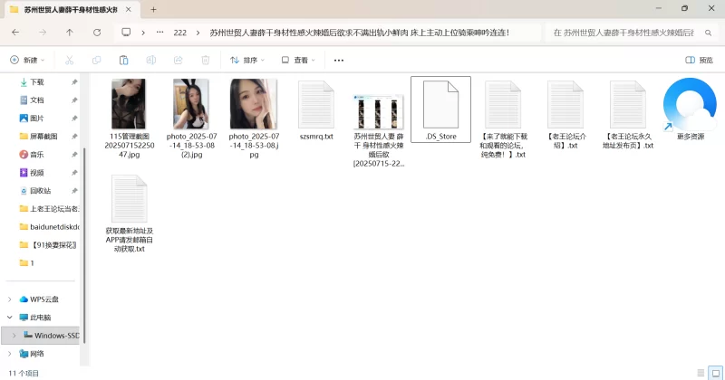Open the 排序 (Sort) dropdown
The image size is (725, 380).
tap(247, 60)
